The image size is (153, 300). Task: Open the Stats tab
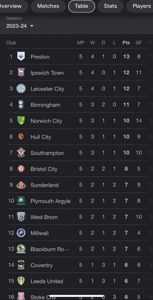tap(110, 6)
